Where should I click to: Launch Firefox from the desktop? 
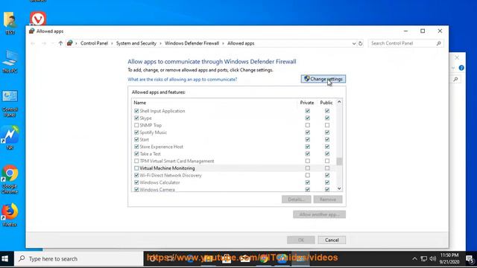point(10,215)
